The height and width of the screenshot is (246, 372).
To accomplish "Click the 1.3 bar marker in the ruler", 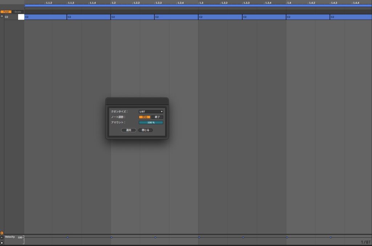I will (201, 3).
